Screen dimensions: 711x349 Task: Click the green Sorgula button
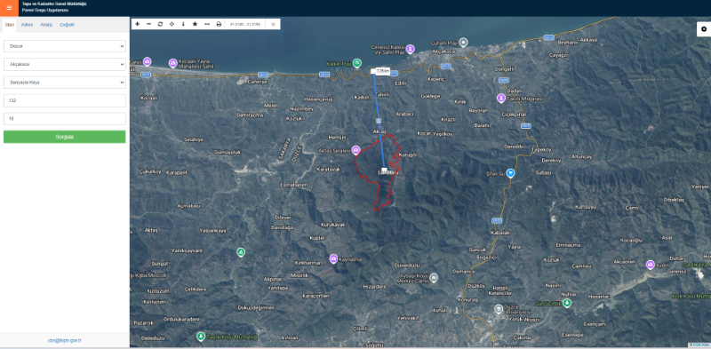coord(64,137)
